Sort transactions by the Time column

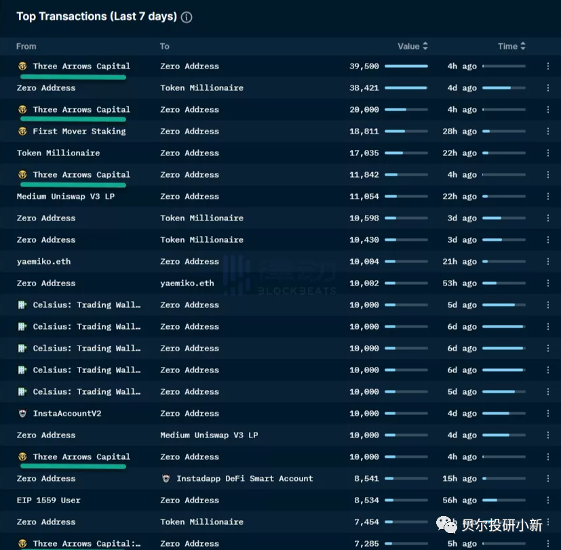click(511, 46)
